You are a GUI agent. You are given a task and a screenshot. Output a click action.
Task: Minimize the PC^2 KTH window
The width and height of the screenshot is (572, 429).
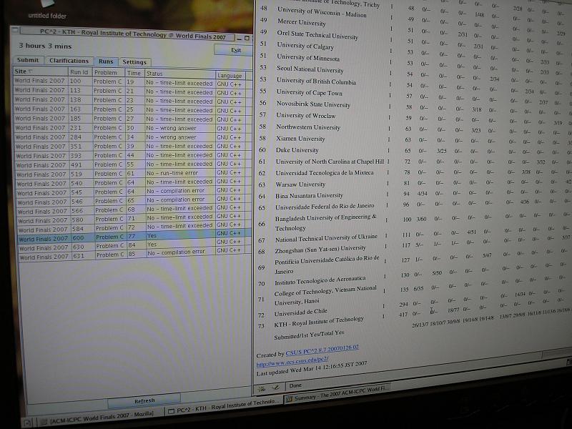point(239,38)
